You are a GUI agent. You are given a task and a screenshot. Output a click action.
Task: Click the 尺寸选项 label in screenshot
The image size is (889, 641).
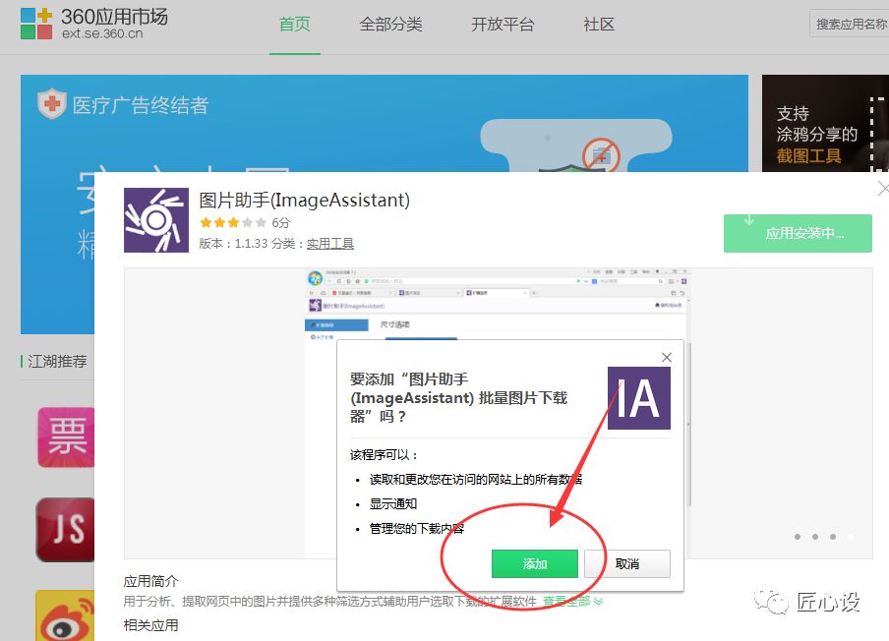click(x=394, y=324)
